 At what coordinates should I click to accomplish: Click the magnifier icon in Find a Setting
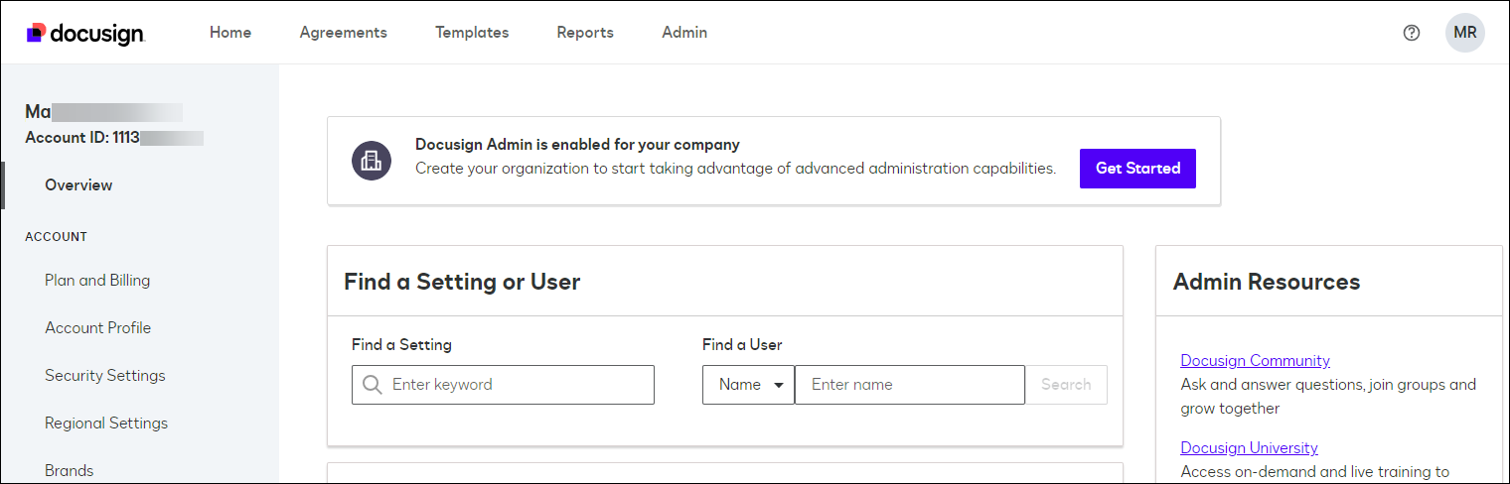click(373, 385)
